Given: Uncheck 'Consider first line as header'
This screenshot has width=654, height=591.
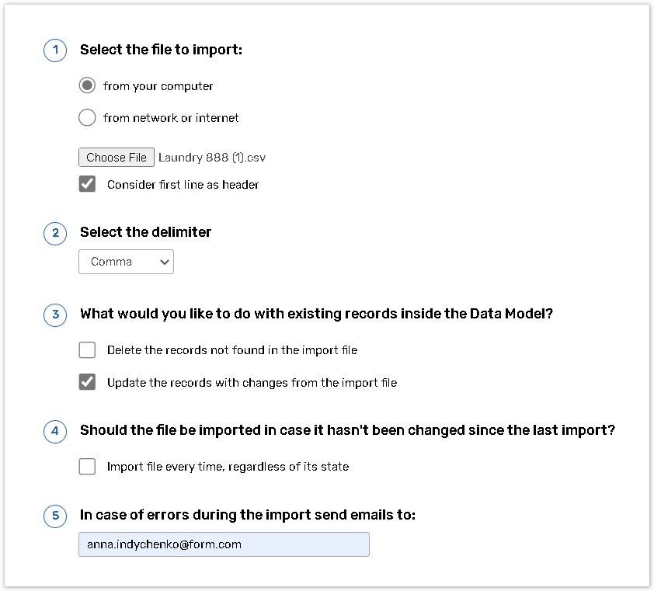Looking at the screenshot, I should 88,184.
